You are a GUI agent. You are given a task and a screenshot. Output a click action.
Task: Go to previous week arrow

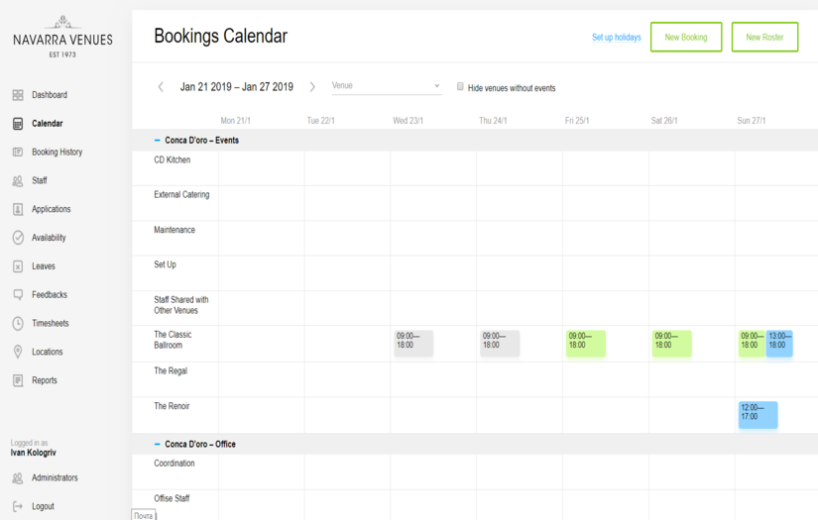tap(161, 86)
